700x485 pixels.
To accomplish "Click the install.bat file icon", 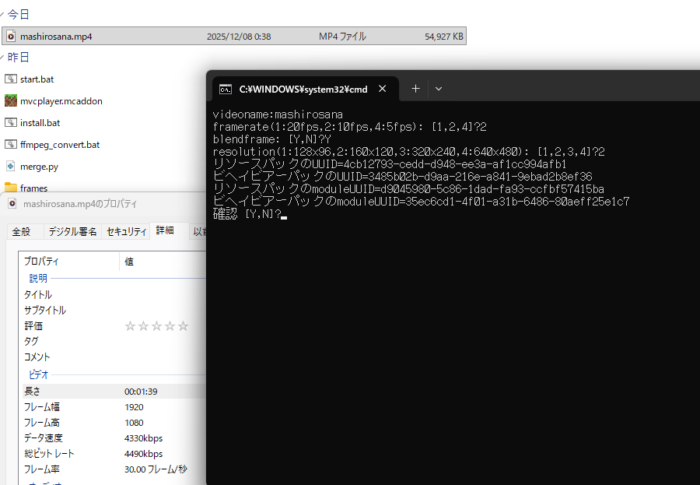I will (x=11, y=123).
